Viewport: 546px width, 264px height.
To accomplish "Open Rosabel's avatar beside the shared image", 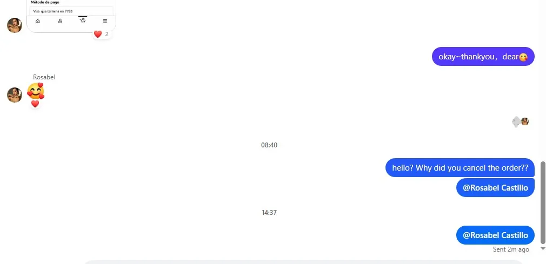I will pos(15,25).
